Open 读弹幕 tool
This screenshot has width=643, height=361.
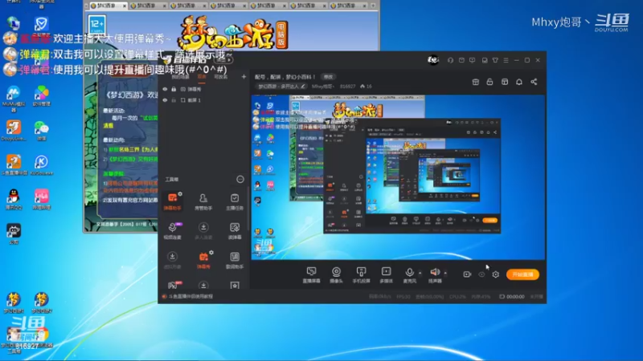235,231
